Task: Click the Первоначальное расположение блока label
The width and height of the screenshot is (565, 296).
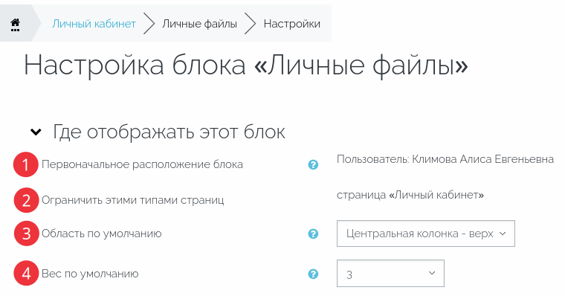Action: click(x=142, y=164)
